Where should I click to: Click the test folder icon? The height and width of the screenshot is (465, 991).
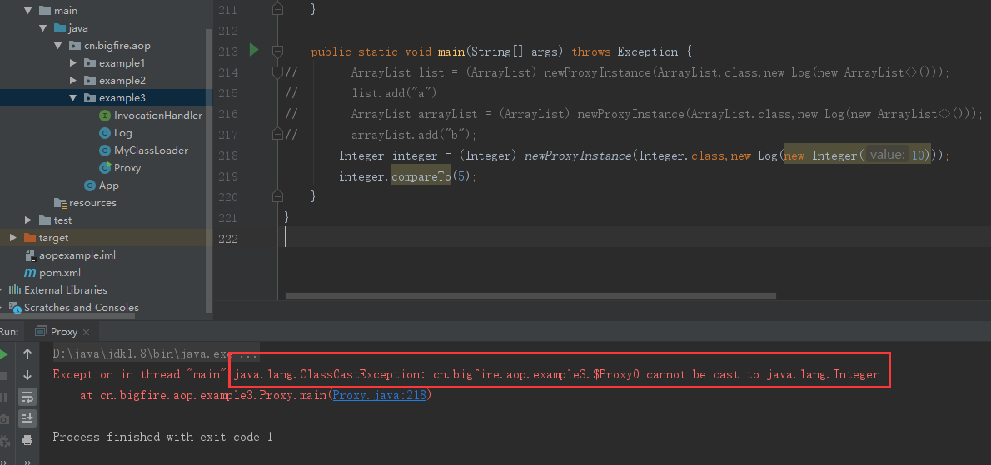pos(44,220)
